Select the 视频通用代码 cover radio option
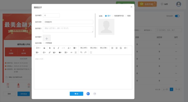The image size is (188, 102). coord(113,16)
